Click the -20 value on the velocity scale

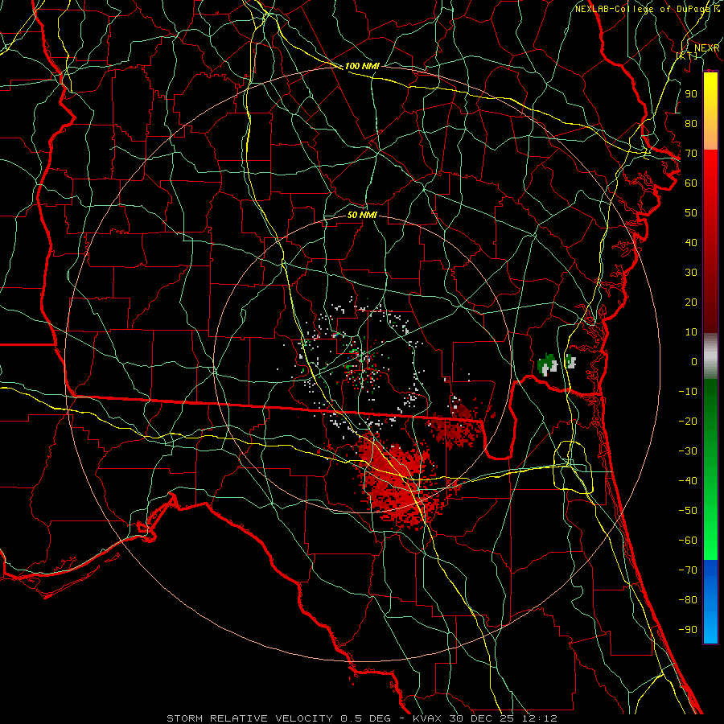[x=688, y=421]
